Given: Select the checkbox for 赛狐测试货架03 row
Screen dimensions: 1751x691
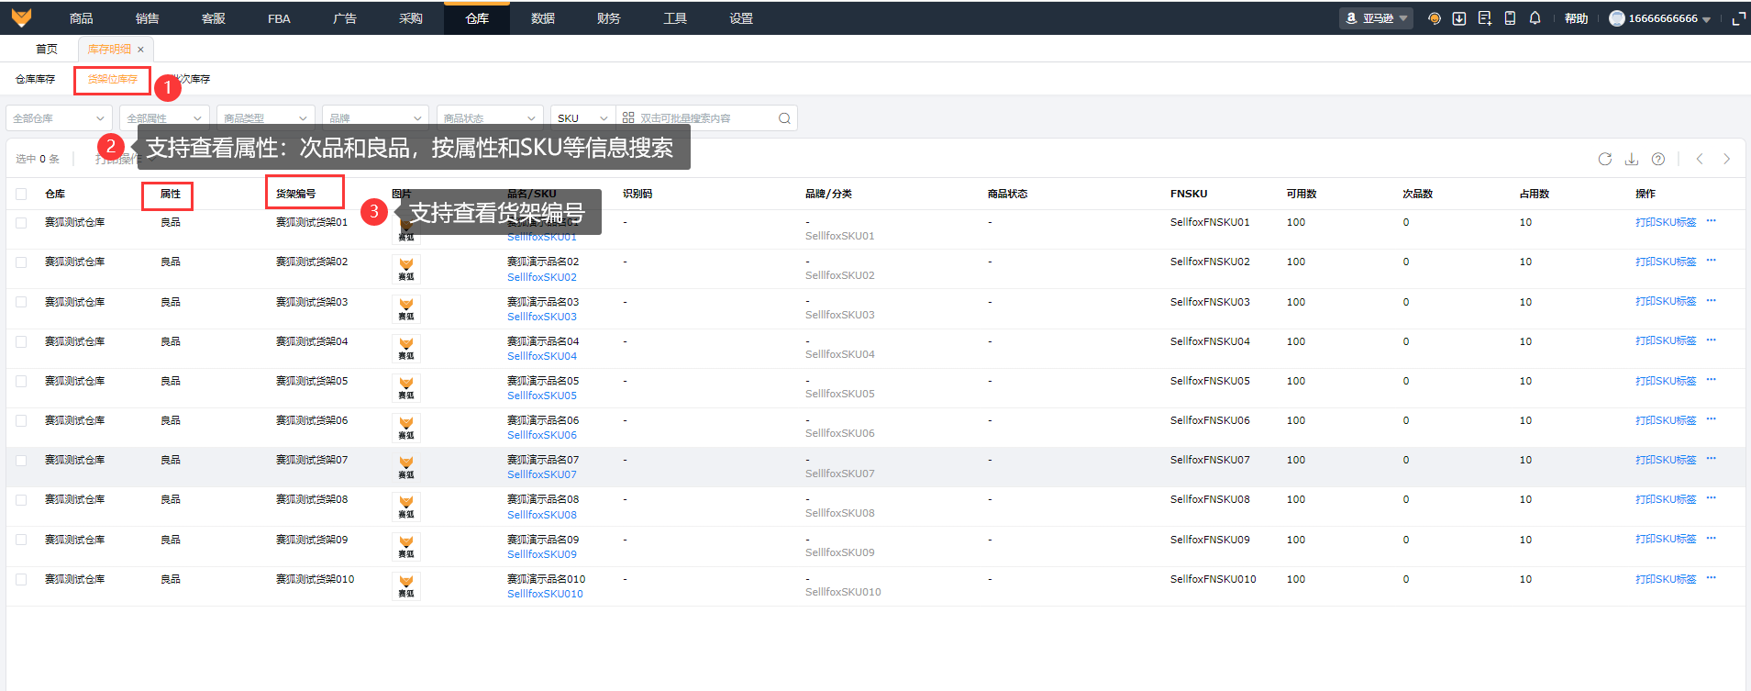Looking at the screenshot, I should tap(21, 302).
